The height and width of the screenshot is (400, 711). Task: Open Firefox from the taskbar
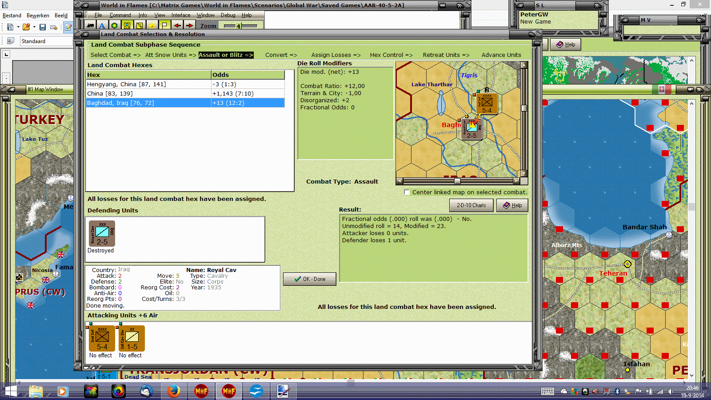coord(174,391)
